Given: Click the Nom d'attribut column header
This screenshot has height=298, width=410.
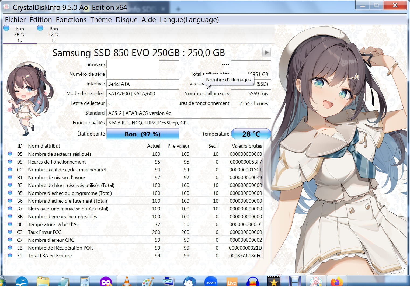Looking at the screenshot, I should (79, 146).
